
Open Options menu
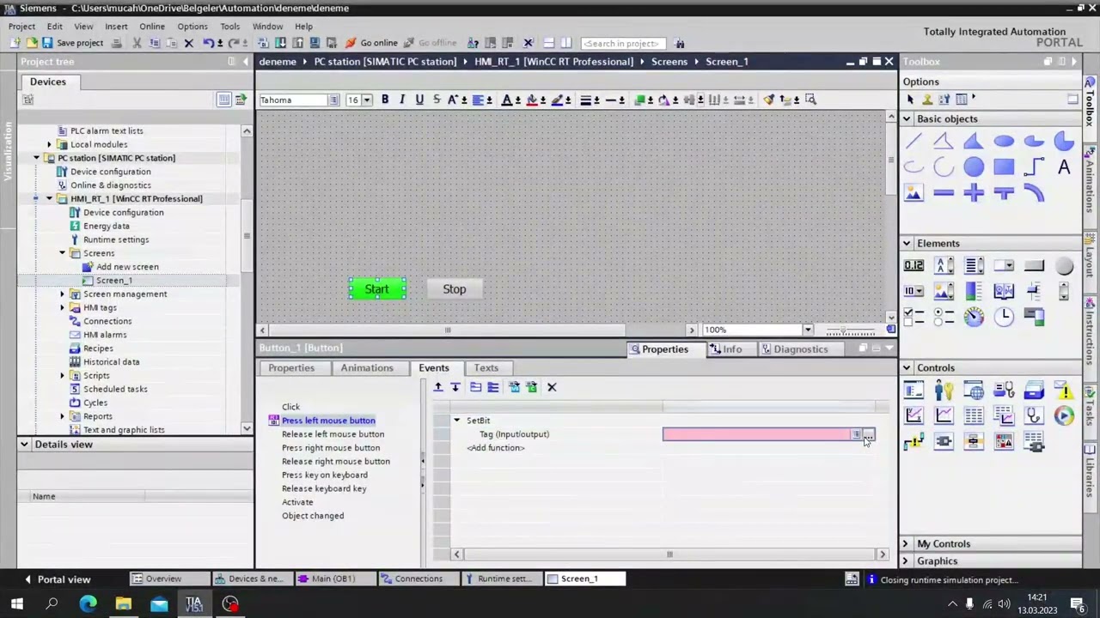click(x=192, y=27)
